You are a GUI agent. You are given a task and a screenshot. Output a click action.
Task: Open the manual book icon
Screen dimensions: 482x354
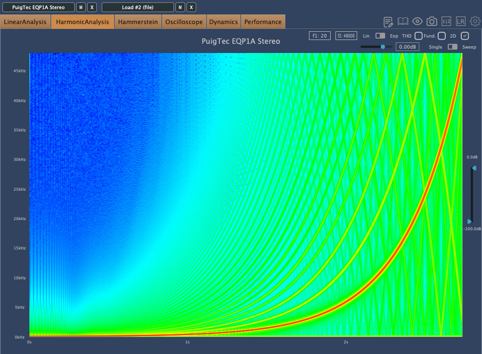403,22
